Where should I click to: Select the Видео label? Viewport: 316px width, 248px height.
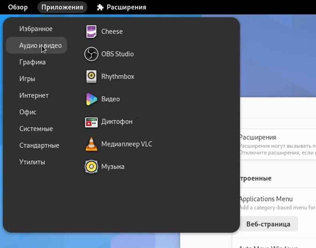click(110, 99)
